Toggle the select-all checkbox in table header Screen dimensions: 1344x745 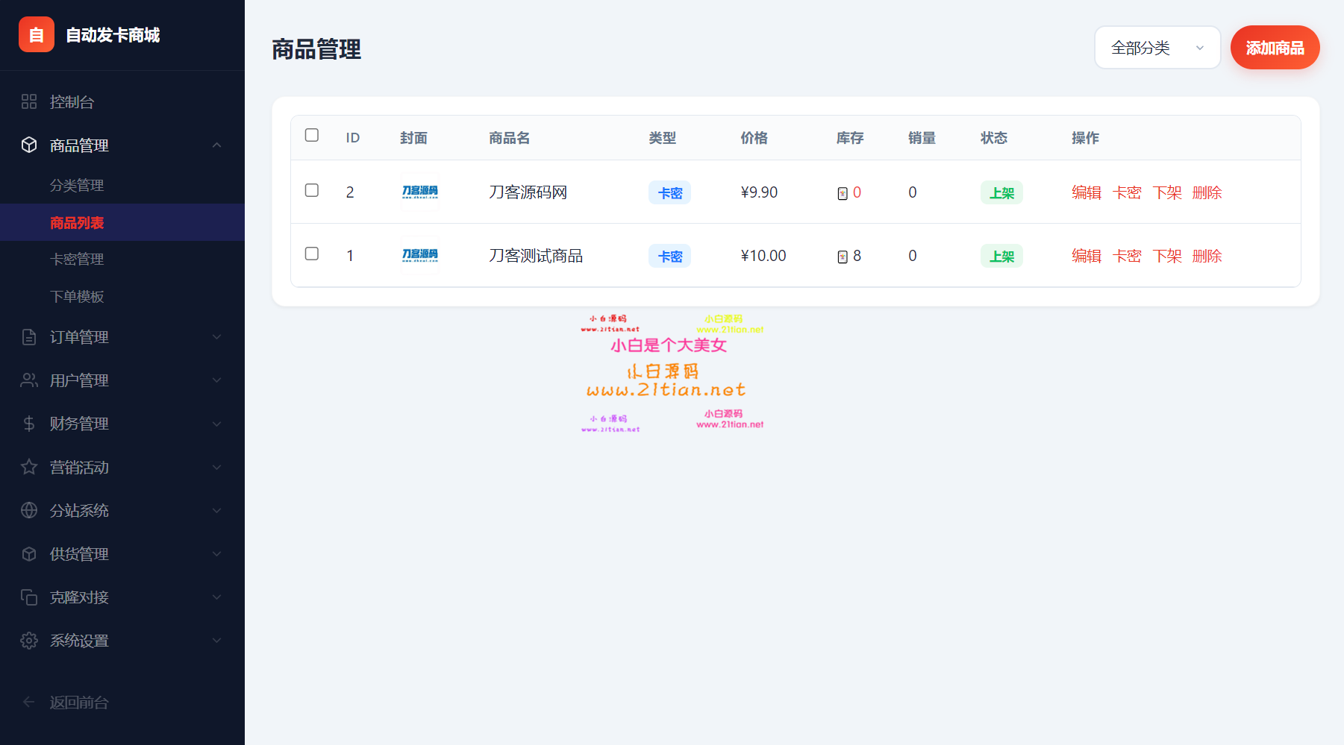point(312,135)
